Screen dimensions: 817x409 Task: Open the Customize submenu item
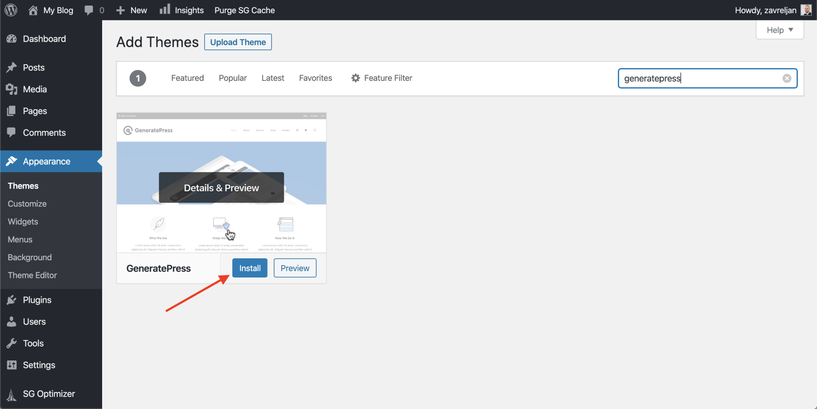pos(27,203)
